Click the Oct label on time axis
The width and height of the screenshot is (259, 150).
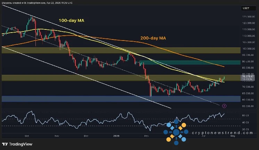[x=27, y=136]
